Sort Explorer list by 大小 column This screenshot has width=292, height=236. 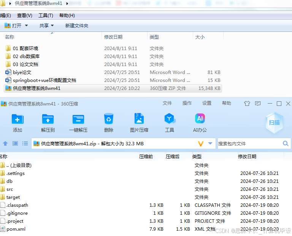[200, 37]
